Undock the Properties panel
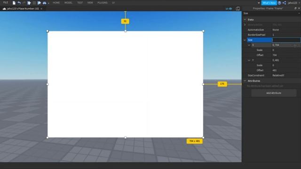Image resolution: width=301 pixels, height=169 pixels. click(x=295, y=8)
